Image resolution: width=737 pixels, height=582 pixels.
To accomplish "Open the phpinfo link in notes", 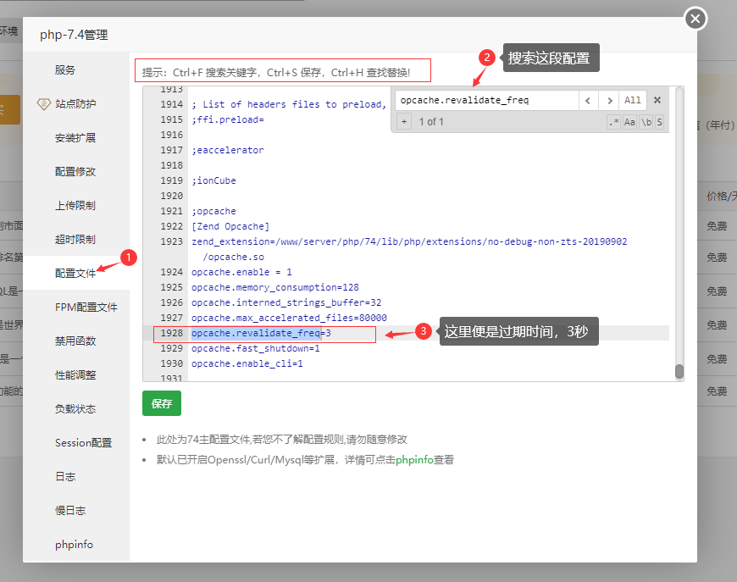I will point(414,460).
